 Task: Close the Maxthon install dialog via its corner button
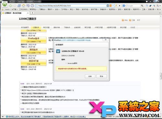tap(106, 40)
